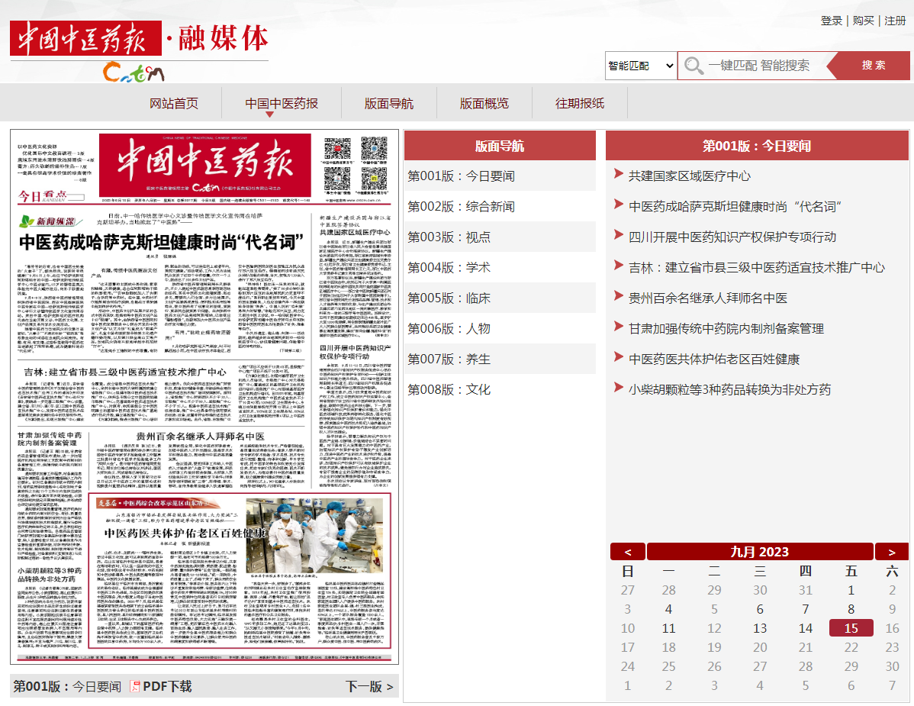The image size is (914, 706).
Task: Select 第005版：临床 page
Action: (x=500, y=298)
